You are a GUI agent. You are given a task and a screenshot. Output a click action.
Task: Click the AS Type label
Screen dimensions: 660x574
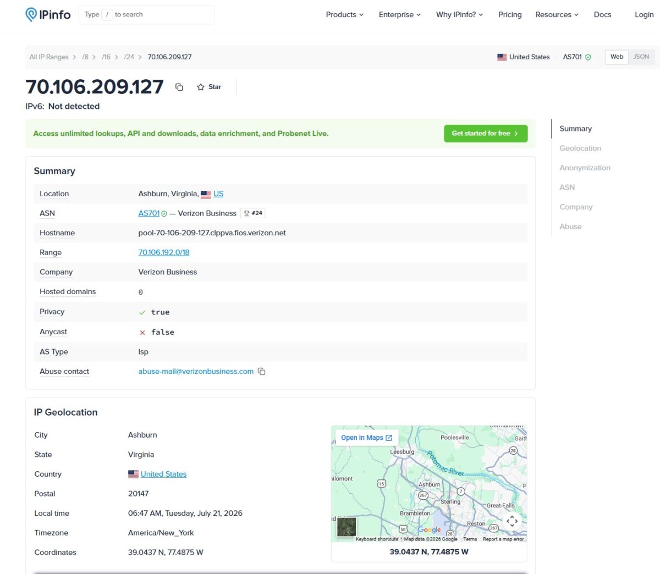pos(54,352)
